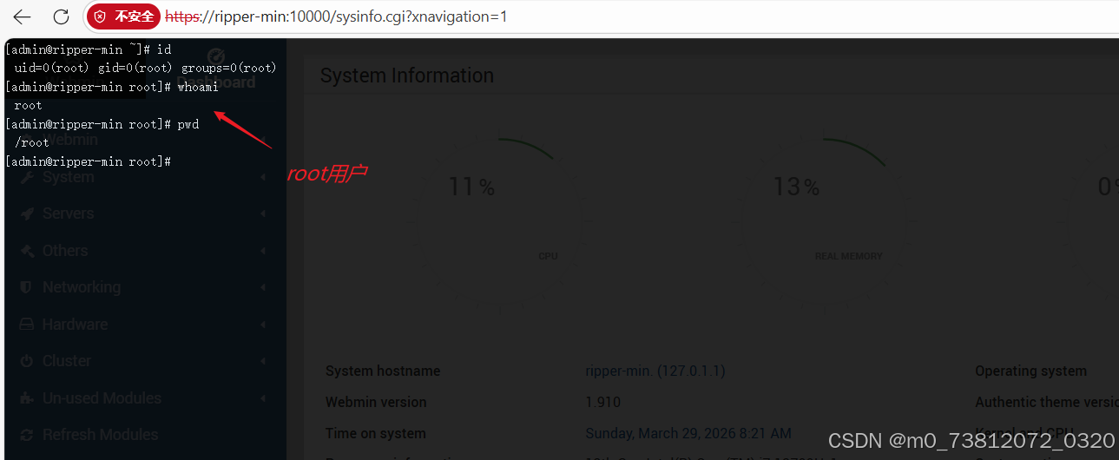
Task: Open the Others puzzle icon
Action: pos(26,251)
